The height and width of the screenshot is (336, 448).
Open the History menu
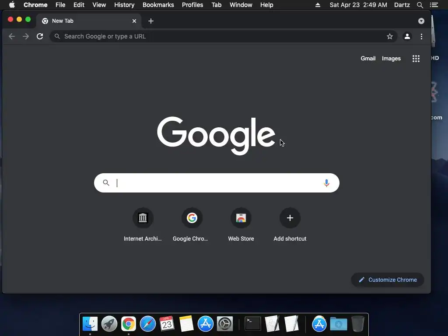(124, 5)
